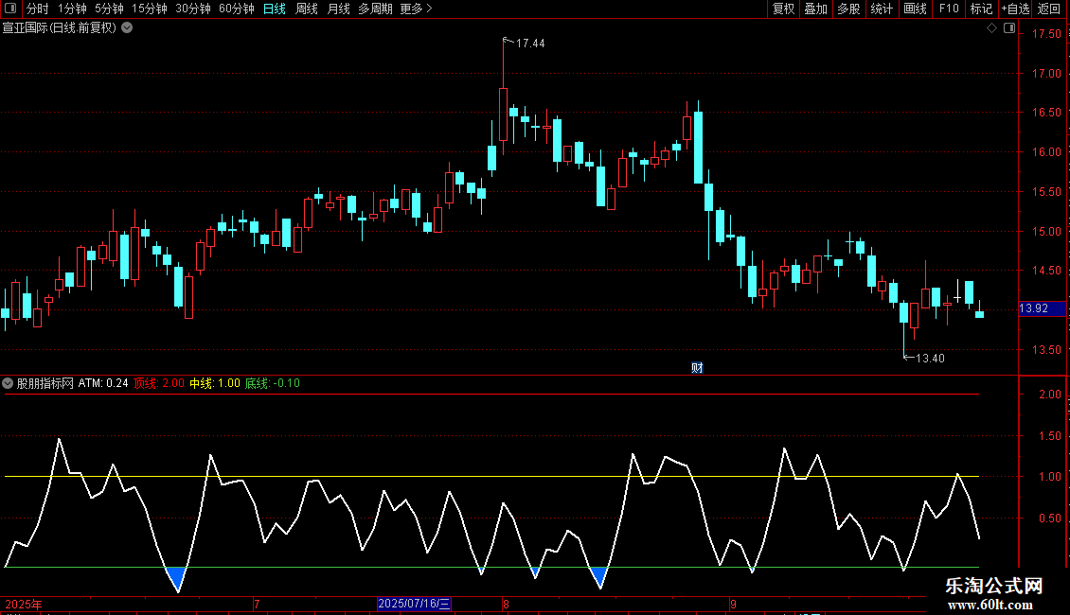
Task: Activate the 画线 drawing tool
Action: tap(915, 9)
